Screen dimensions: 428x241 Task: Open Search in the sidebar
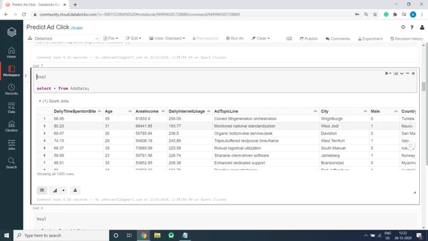tap(11, 163)
